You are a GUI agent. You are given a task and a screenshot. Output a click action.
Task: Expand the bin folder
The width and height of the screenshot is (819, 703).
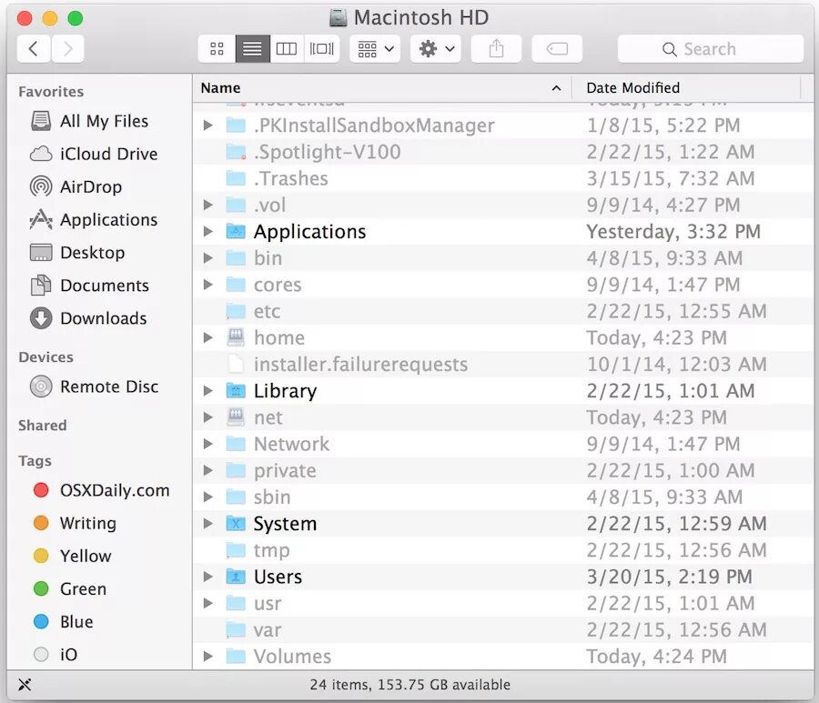207,258
